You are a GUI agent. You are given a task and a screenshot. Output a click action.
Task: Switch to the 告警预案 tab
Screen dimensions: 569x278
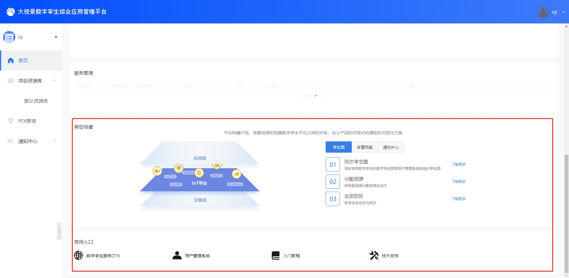[365, 147]
